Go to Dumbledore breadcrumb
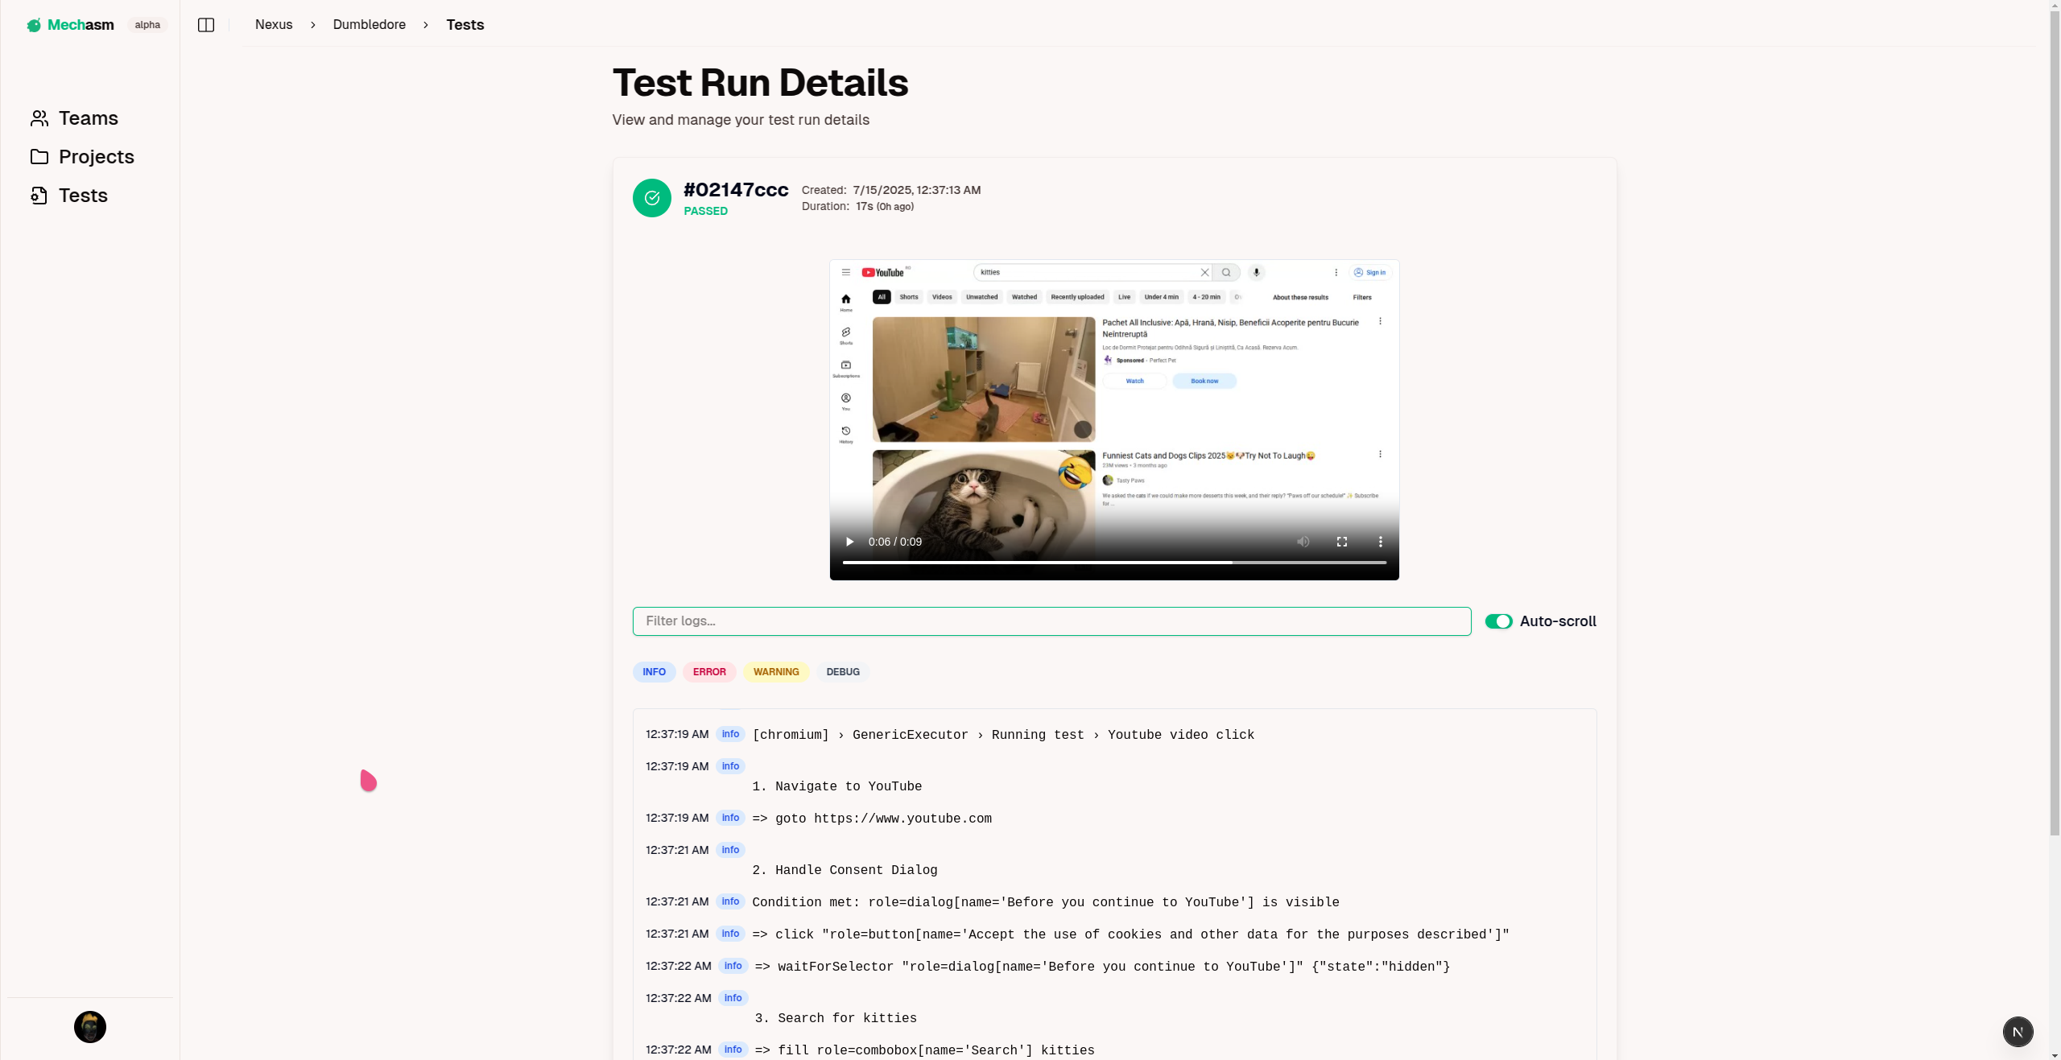2061x1060 pixels. (x=370, y=25)
